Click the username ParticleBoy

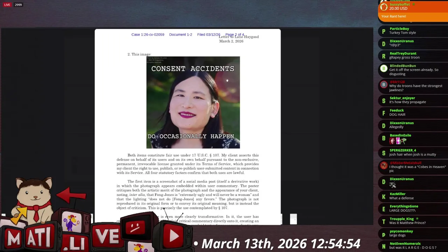pos(399,29)
